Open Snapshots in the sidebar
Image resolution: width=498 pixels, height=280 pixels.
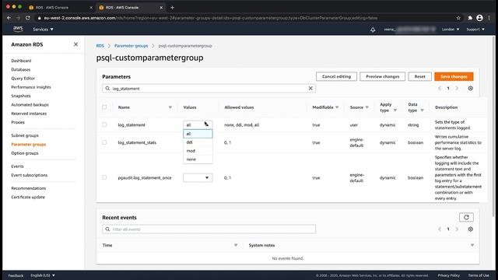21,96
